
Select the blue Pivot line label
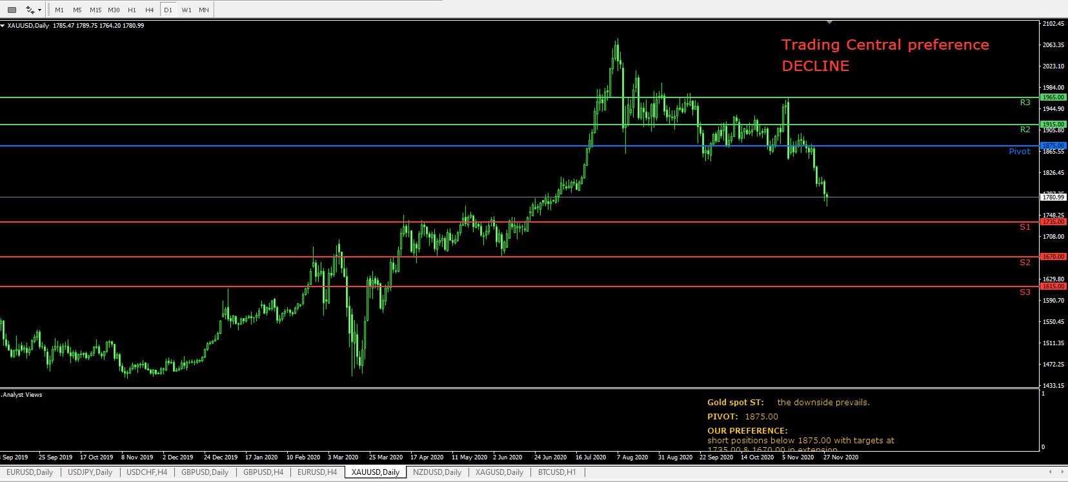[x=1020, y=152]
